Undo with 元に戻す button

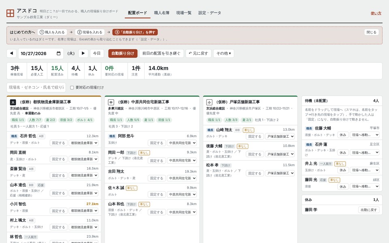pos(199,53)
